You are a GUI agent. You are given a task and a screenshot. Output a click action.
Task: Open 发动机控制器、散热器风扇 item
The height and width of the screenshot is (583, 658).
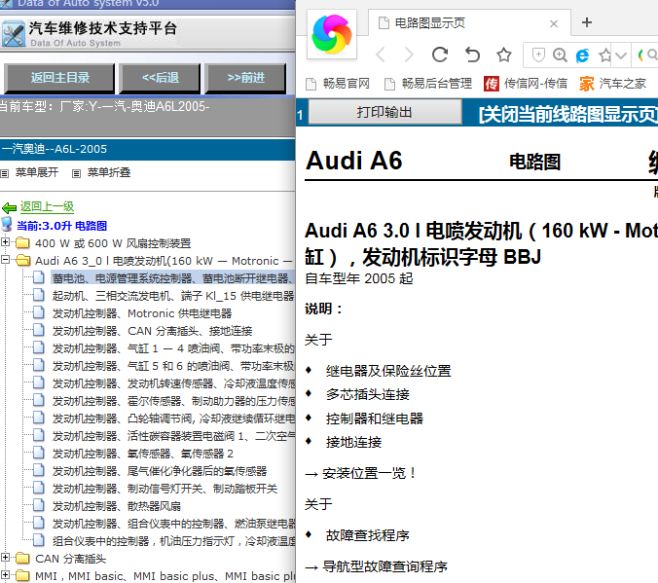click(116, 507)
